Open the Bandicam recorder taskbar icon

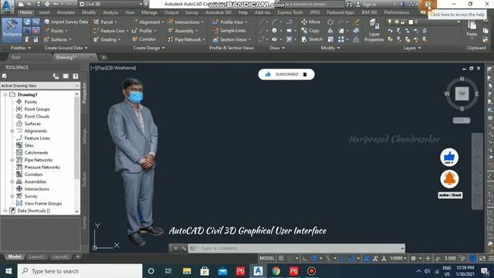coord(311,271)
